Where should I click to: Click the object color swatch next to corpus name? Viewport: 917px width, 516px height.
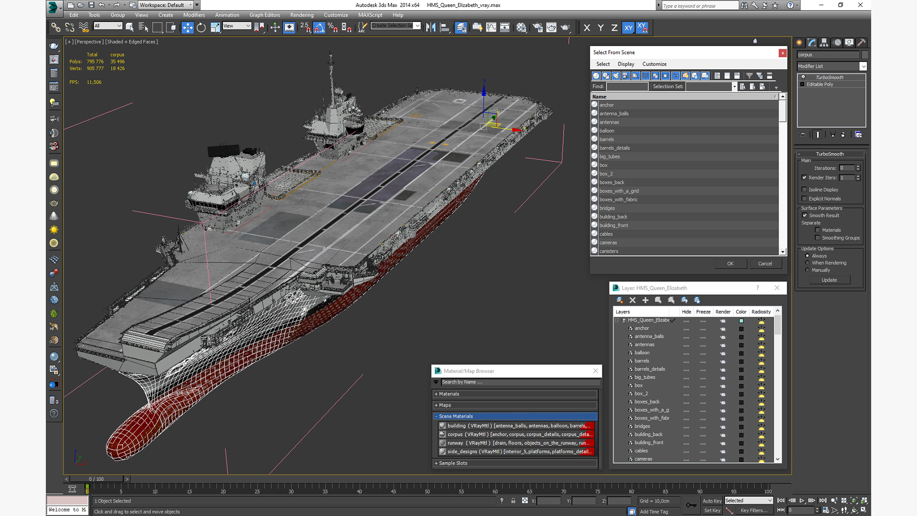tap(865, 55)
